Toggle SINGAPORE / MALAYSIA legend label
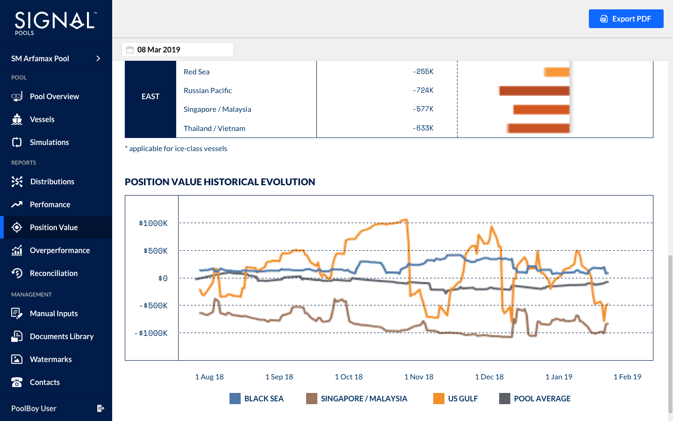The width and height of the screenshot is (673, 421). [x=364, y=399]
